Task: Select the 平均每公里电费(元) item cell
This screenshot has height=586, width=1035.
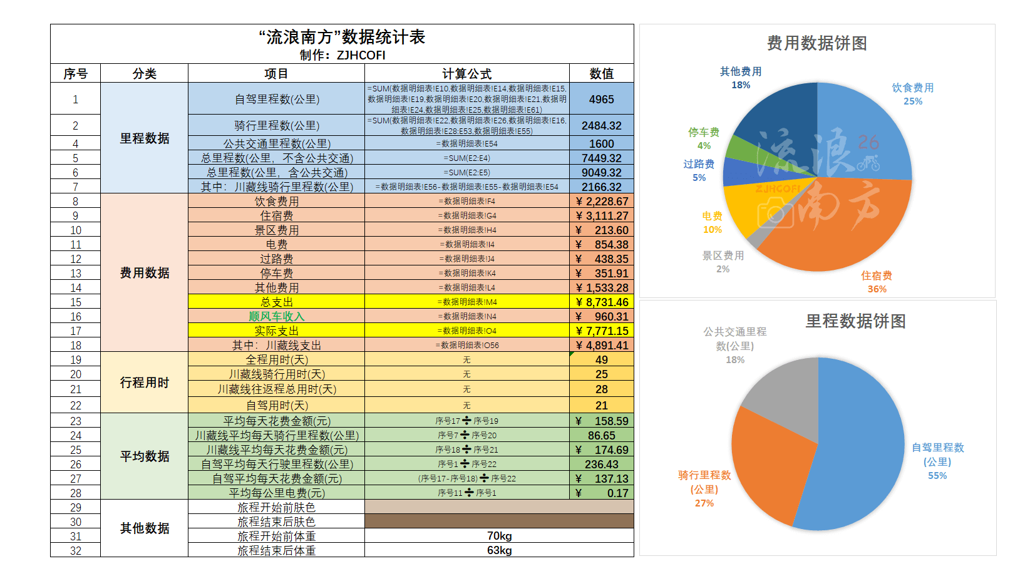Action: 277,493
